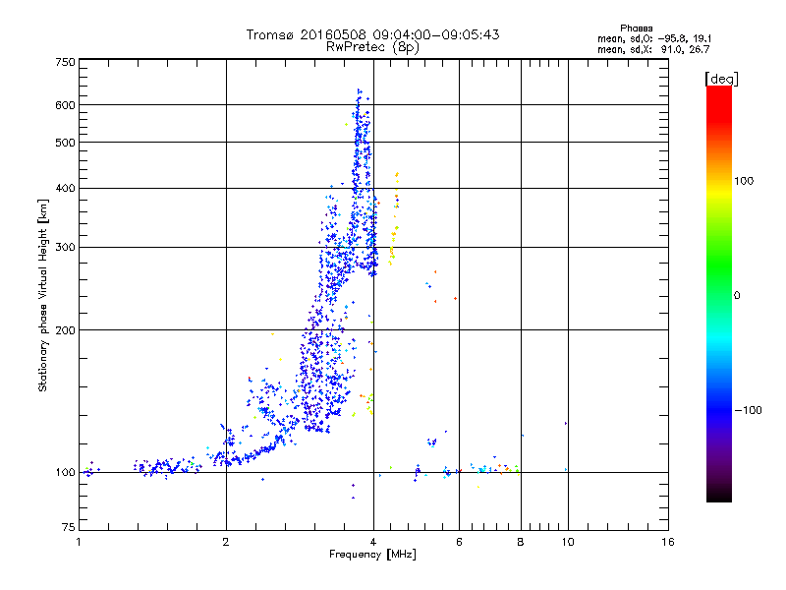786x590 pixels.
Task: Click the y-axis '300' tick label
Action: (65, 247)
